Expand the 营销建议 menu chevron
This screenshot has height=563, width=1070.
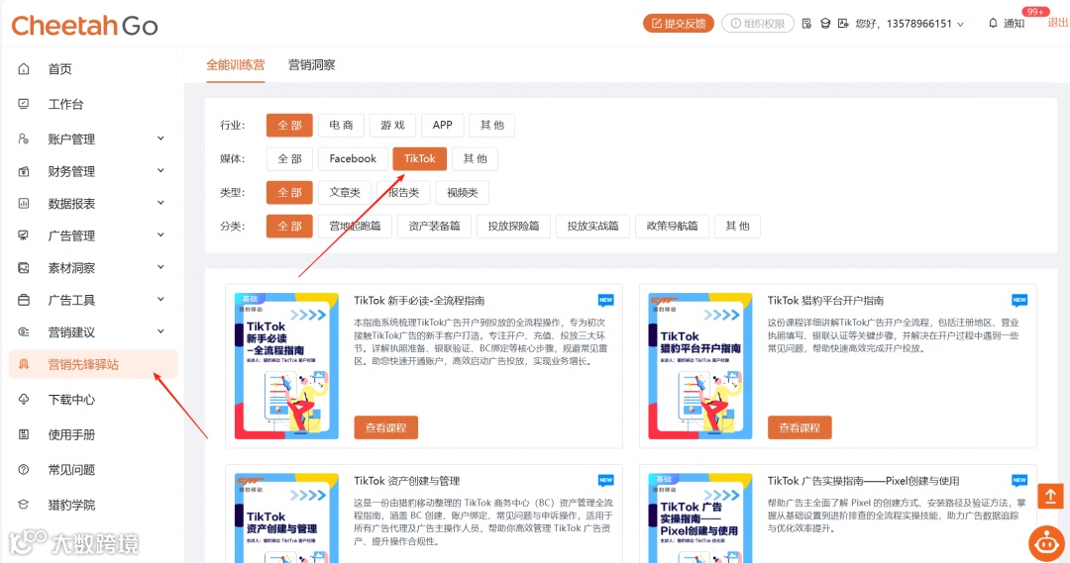tap(161, 331)
